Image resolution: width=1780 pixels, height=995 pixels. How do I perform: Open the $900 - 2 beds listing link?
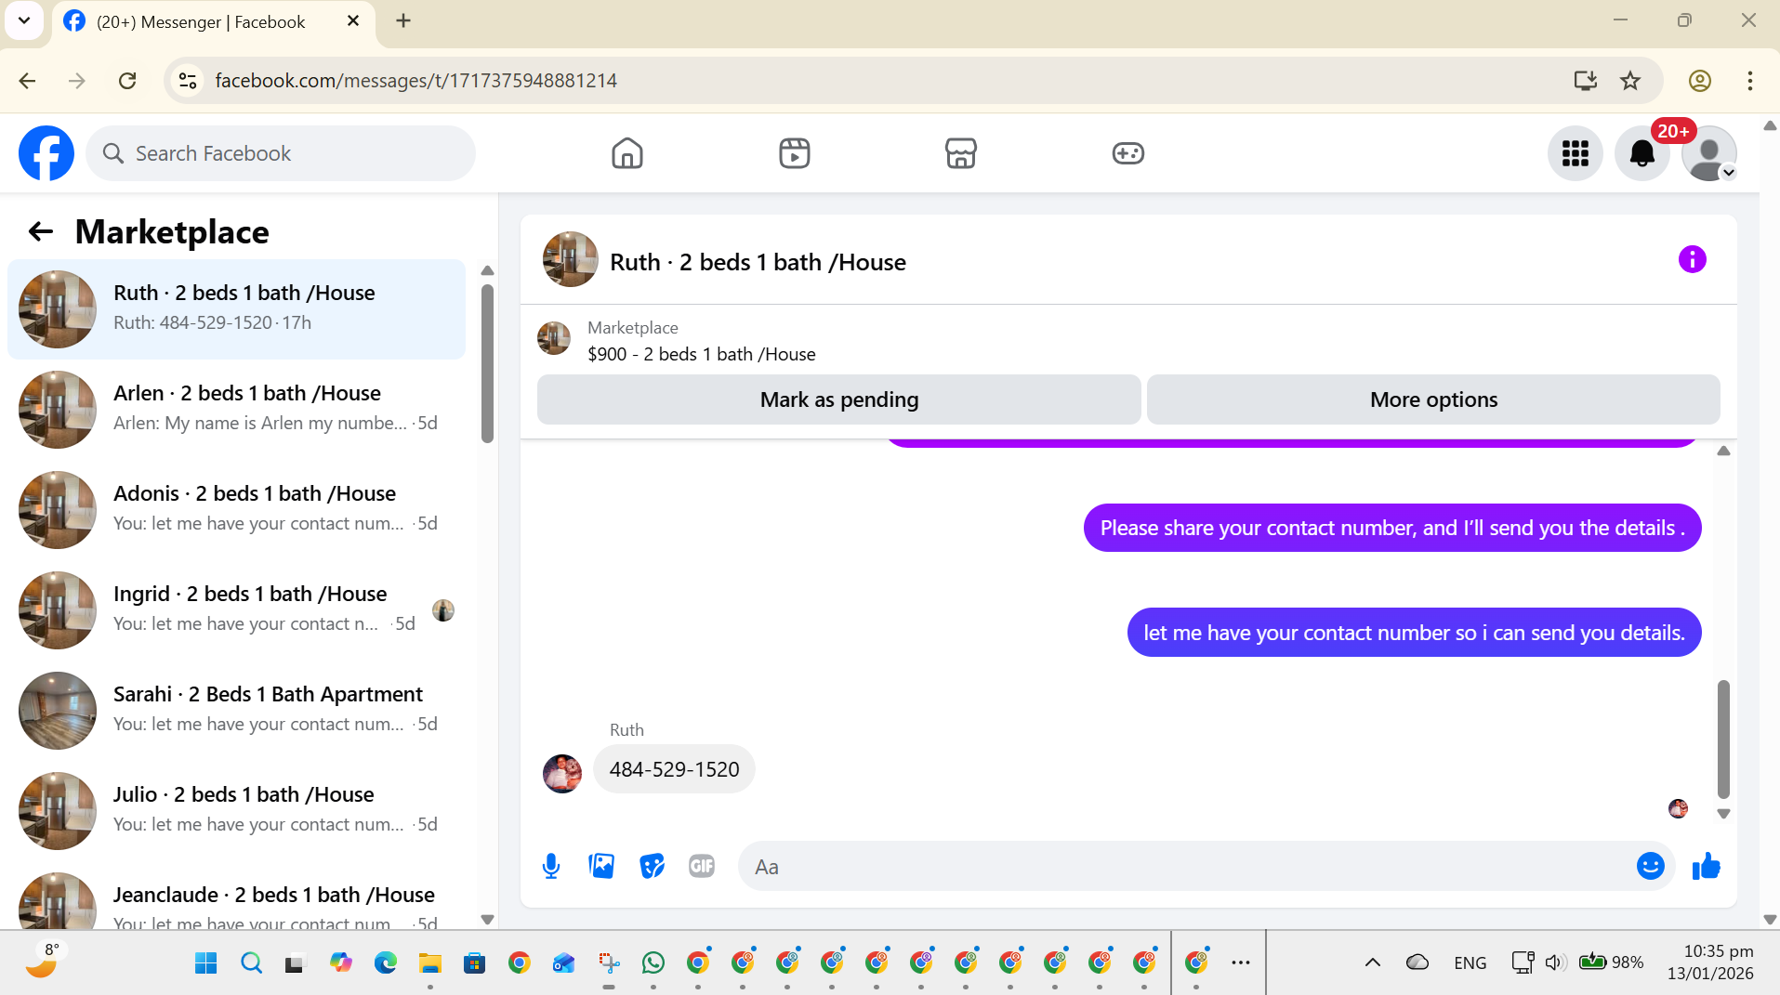(702, 354)
